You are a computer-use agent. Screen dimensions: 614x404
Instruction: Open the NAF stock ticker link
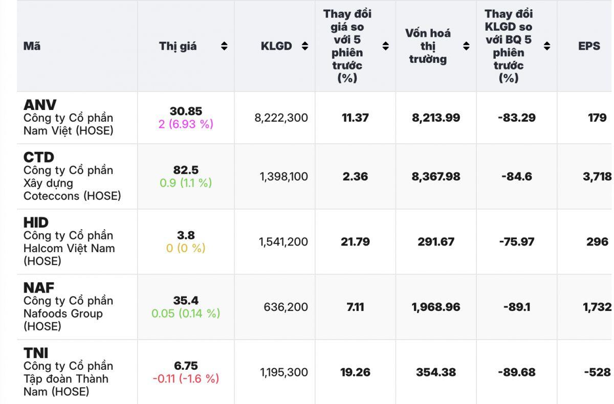point(39,288)
